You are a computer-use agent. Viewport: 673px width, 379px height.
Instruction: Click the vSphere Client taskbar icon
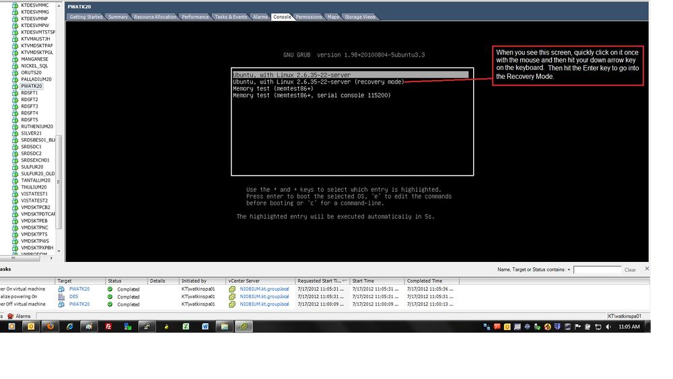pyautogui.click(x=244, y=326)
